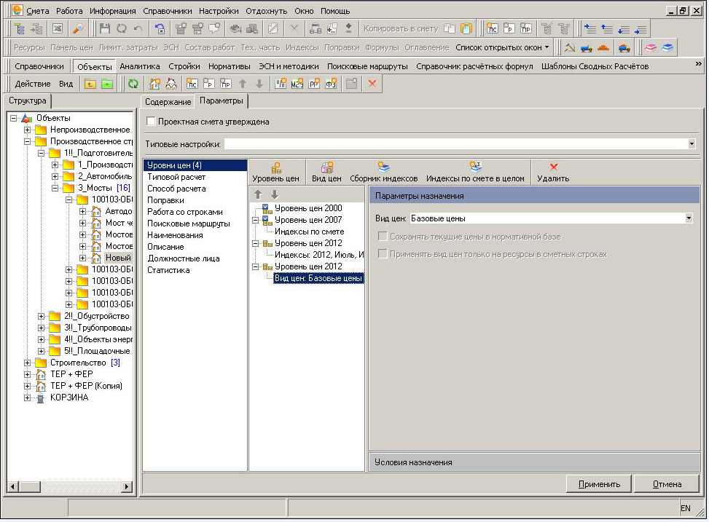
Task: Open the Нормативы tab
Action: tap(230, 66)
